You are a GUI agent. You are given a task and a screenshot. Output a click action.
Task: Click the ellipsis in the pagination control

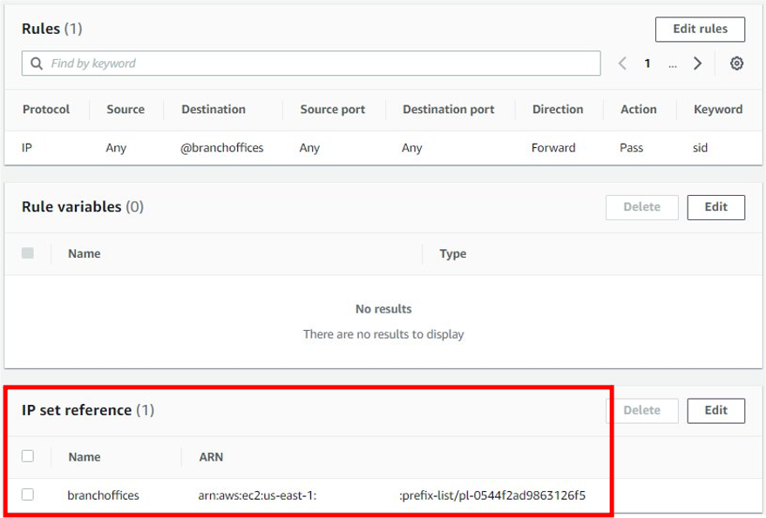[672, 63]
